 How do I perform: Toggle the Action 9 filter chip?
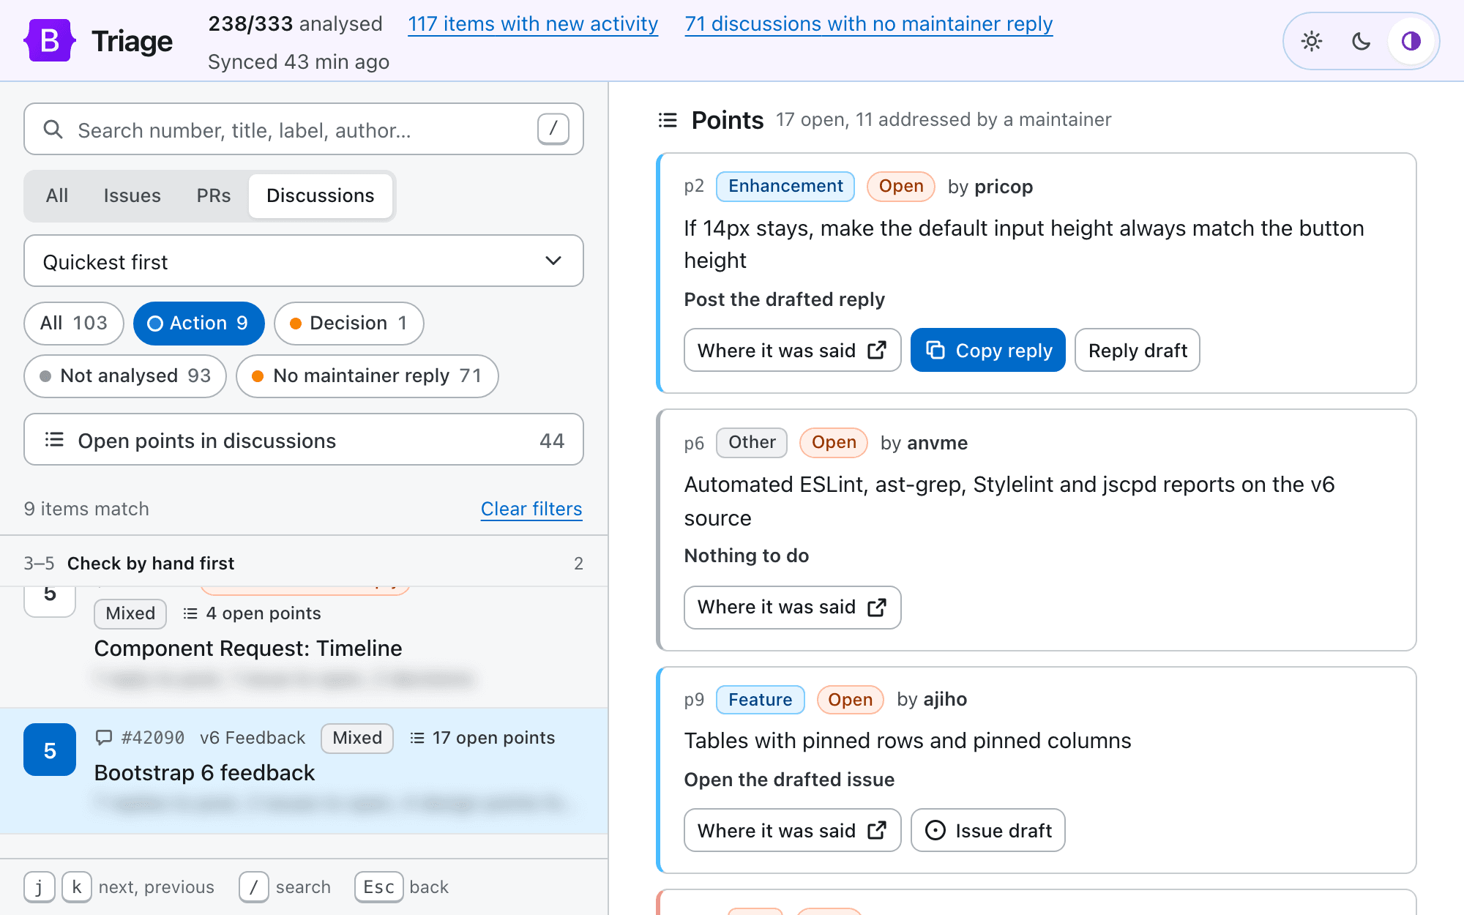[x=198, y=323]
